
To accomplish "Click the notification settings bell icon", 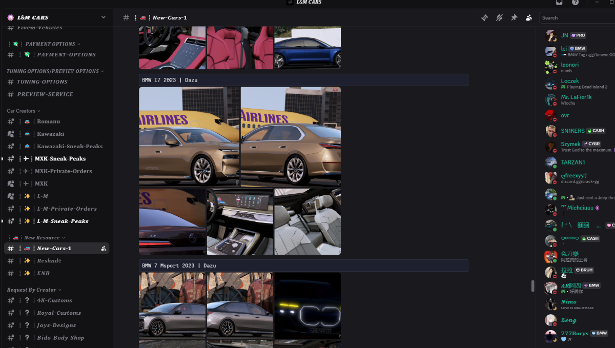I will (x=499, y=17).
